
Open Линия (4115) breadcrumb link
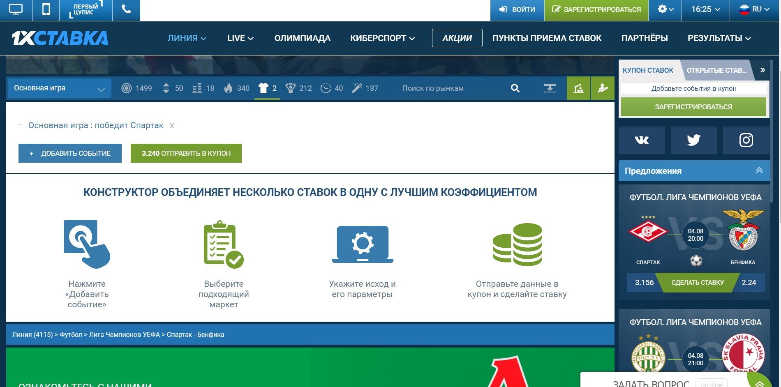pyautogui.click(x=32, y=334)
